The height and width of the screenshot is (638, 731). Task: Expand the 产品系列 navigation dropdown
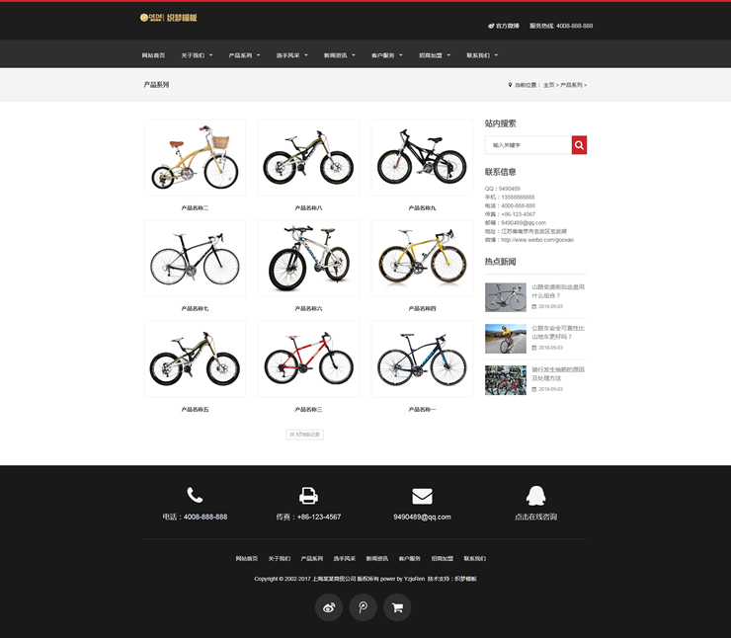pyautogui.click(x=244, y=55)
